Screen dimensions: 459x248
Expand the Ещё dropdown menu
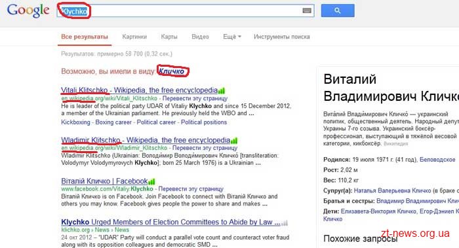tap(232, 37)
